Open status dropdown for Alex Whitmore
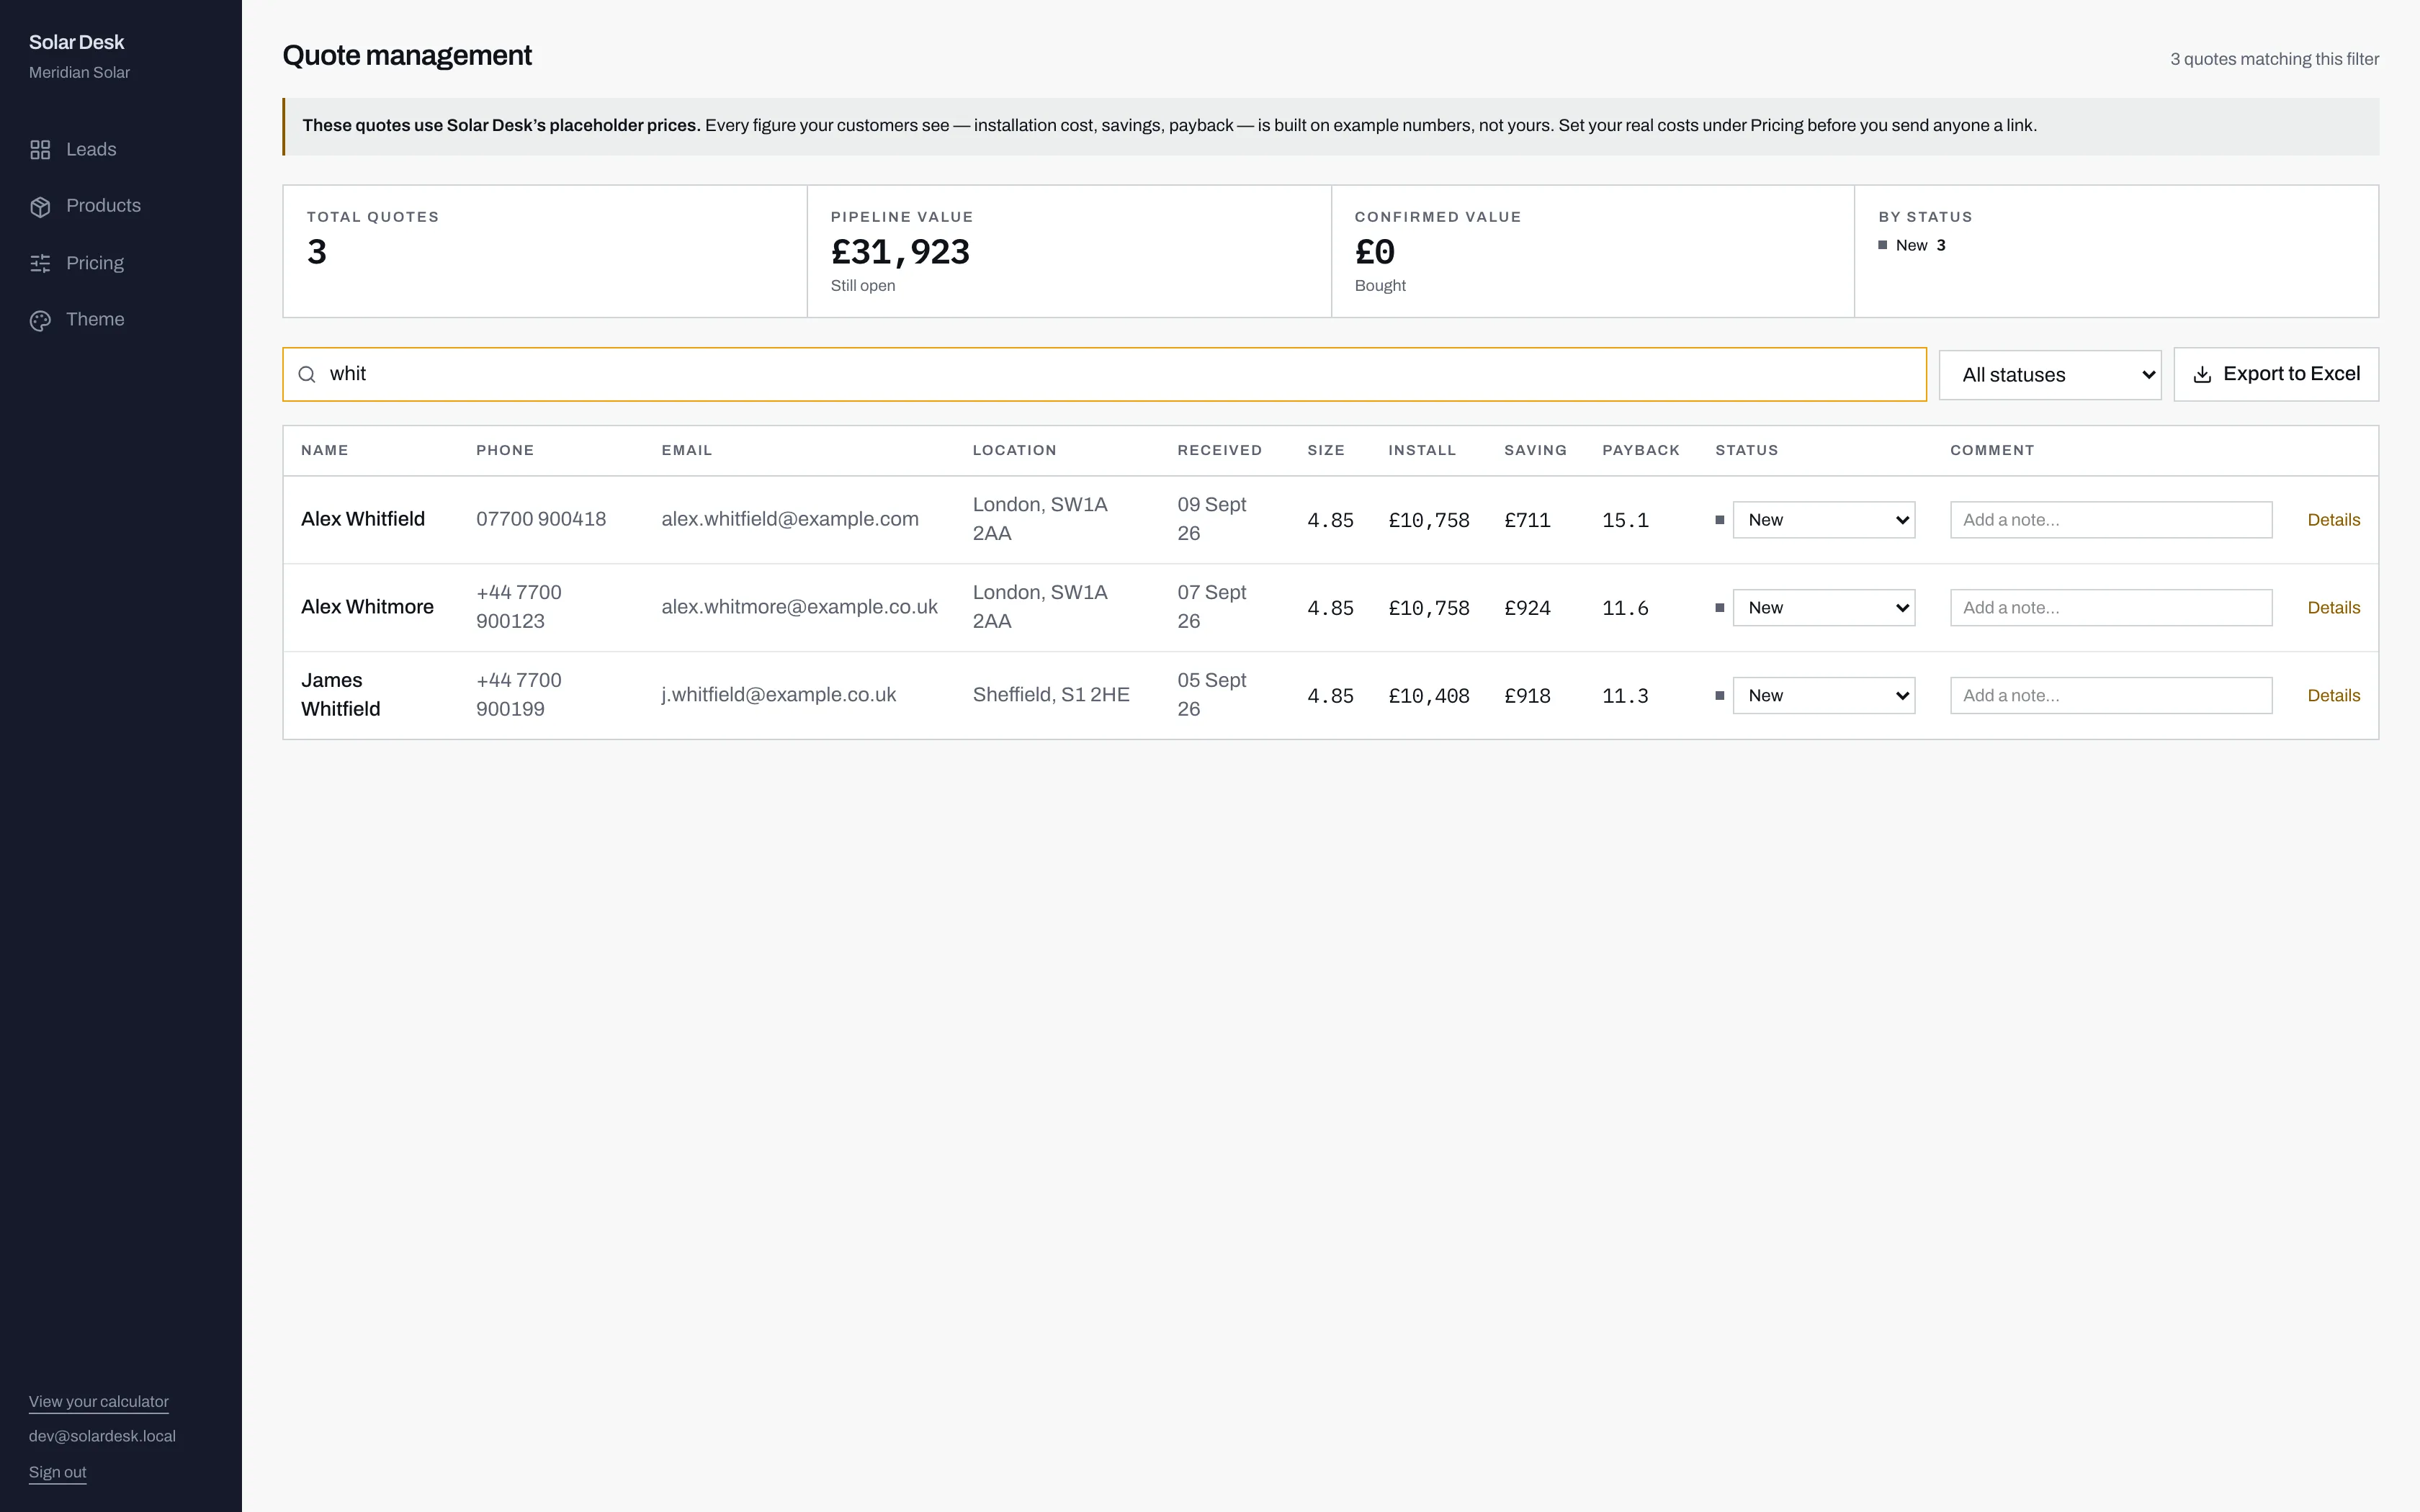 [x=1824, y=608]
